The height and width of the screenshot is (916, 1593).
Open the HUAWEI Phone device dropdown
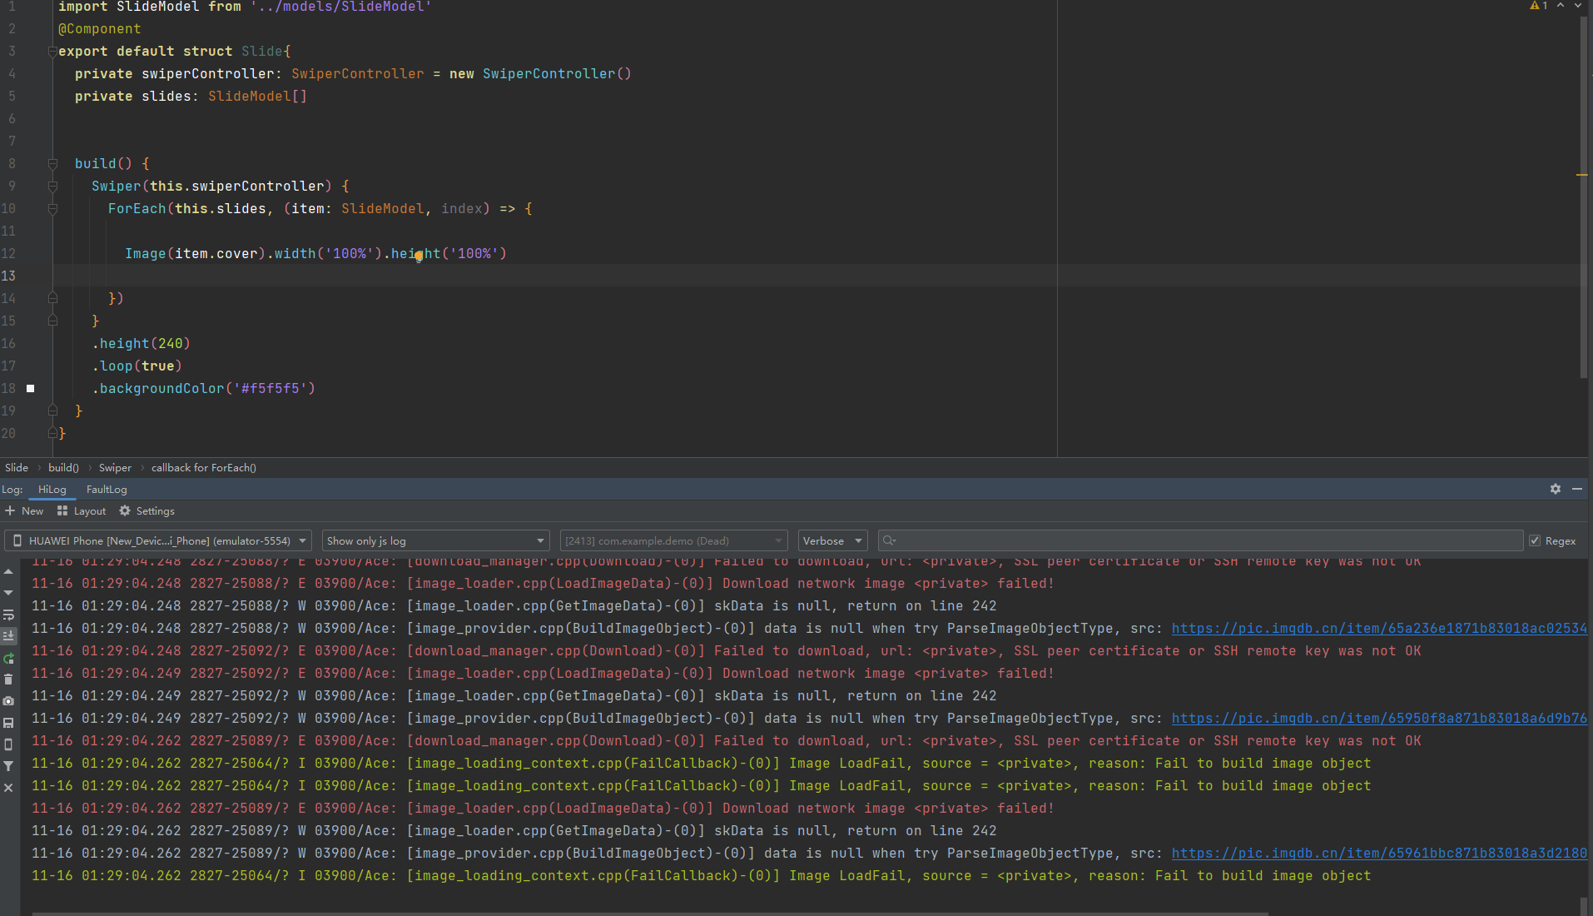coord(158,540)
